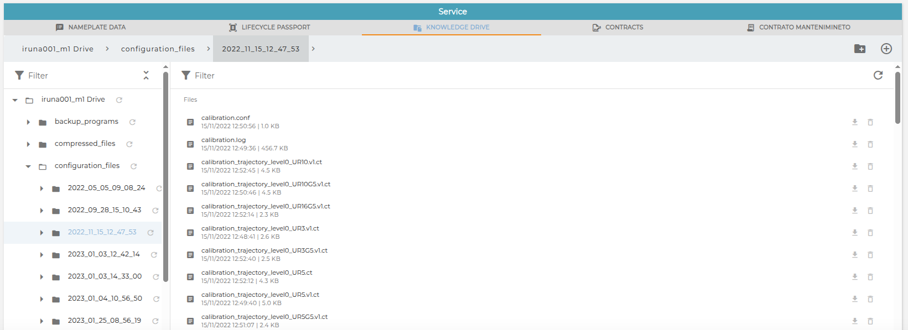The image size is (908, 330).
Task: Delete calibration_trajectory_level0_UR5.ct
Action: 870,277
